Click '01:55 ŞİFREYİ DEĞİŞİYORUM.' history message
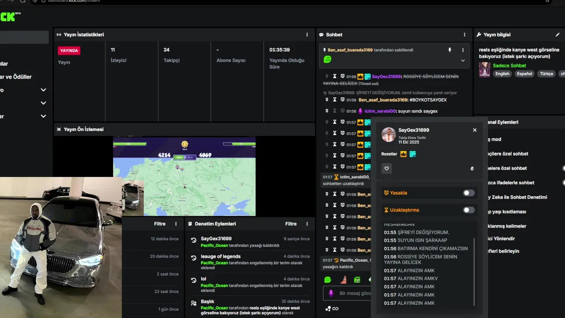The image size is (565, 318). tap(416, 232)
